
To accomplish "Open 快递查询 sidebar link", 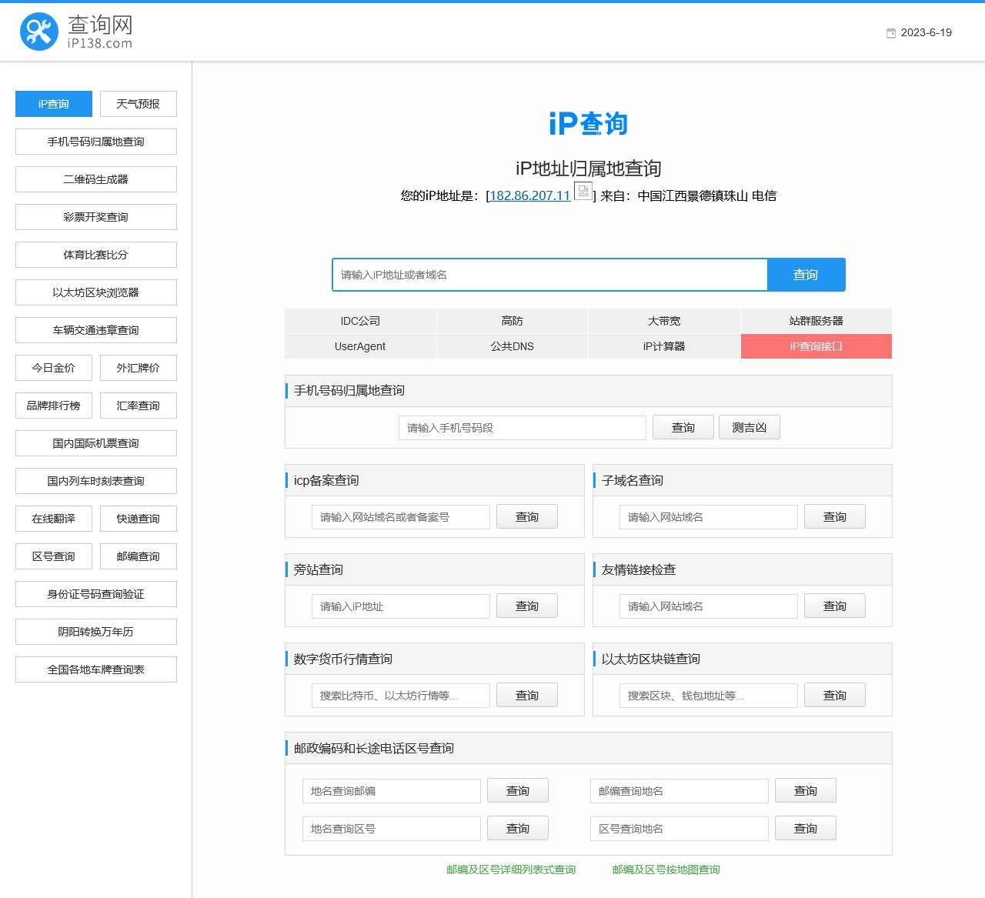I will [x=139, y=519].
